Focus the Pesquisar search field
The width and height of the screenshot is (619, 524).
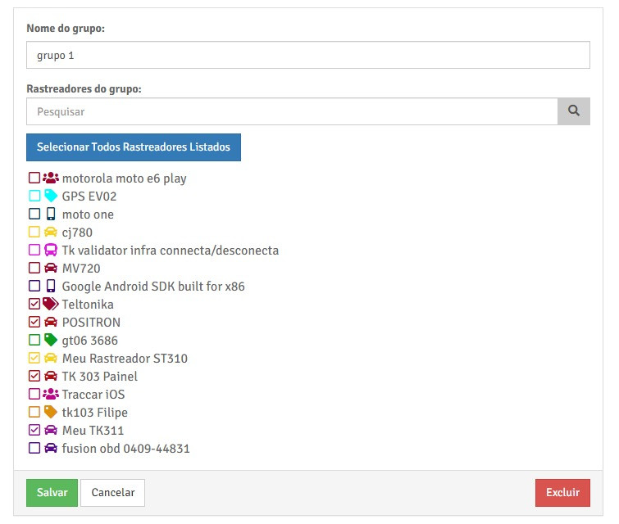coord(291,111)
